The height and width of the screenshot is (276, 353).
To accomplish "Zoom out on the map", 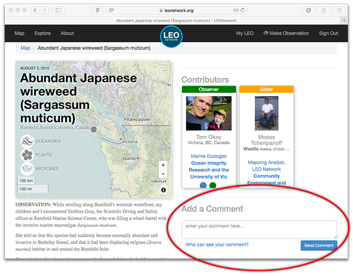I will [x=163, y=174].
